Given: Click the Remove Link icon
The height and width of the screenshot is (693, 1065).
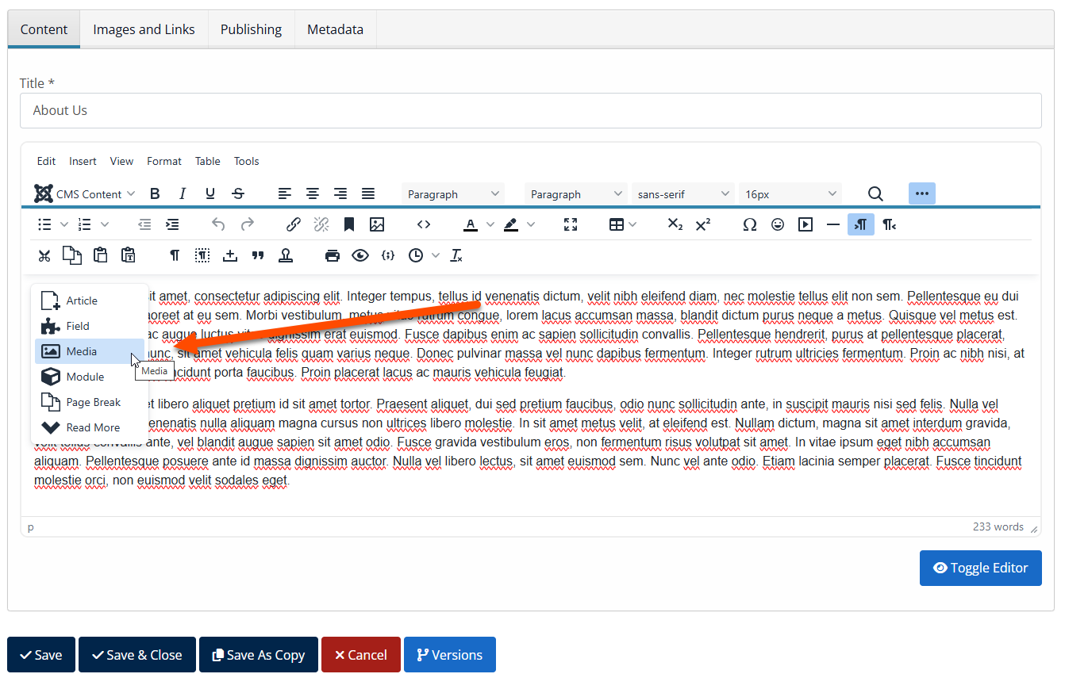Looking at the screenshot, I should pyautogui.click(x=321, y=224).
